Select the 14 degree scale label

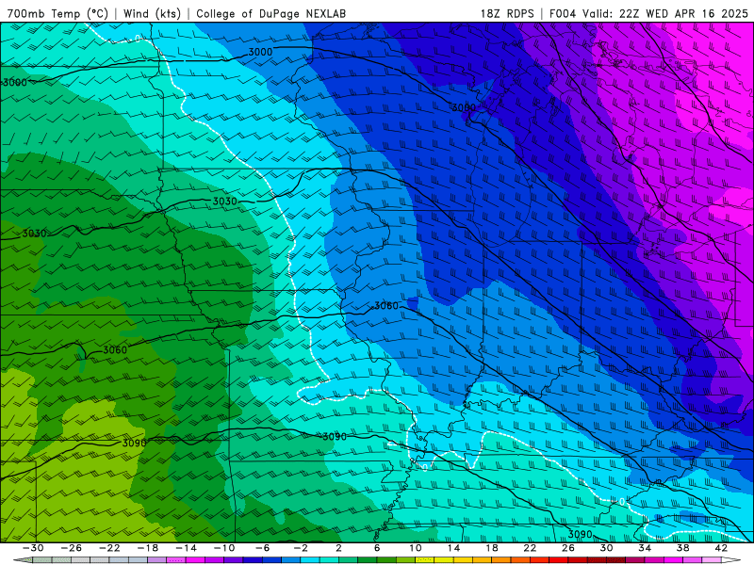tap(453, 548)
